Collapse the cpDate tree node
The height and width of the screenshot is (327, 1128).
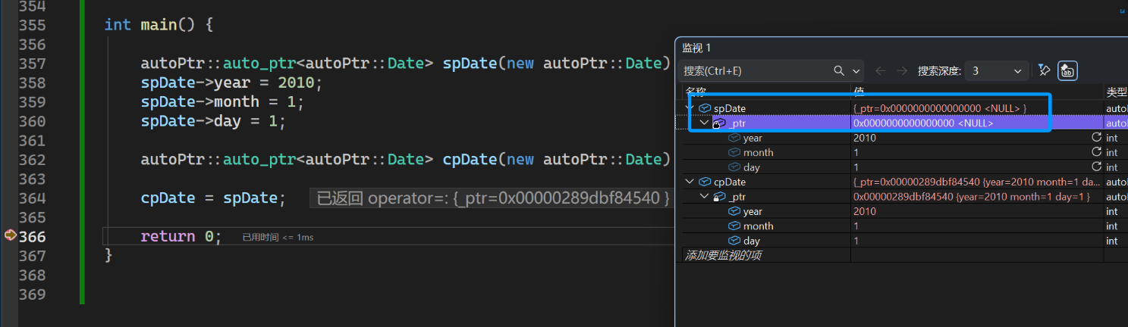pos(690,182)
